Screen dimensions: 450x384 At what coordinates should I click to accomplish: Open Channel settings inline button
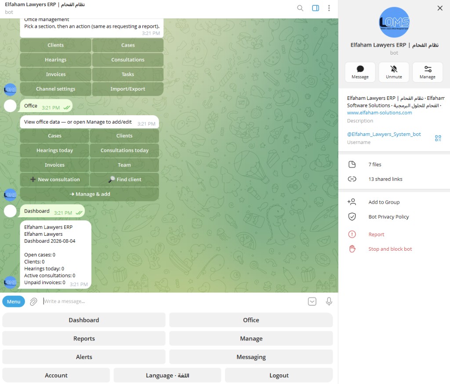[x=56, y=89]
